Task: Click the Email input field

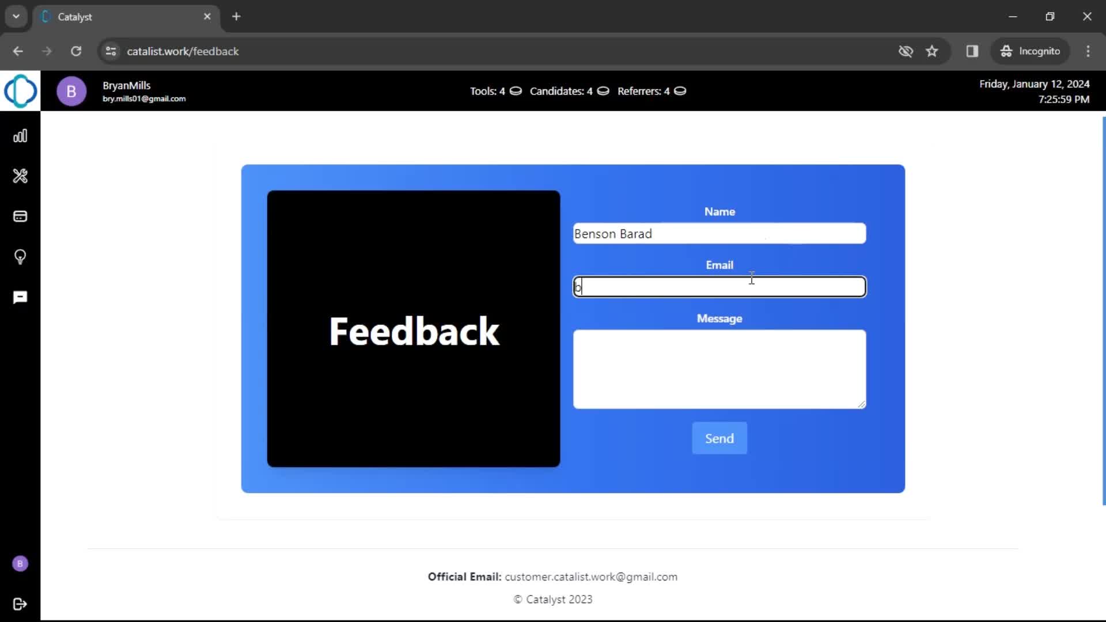Action: click(x=719, y=287)
